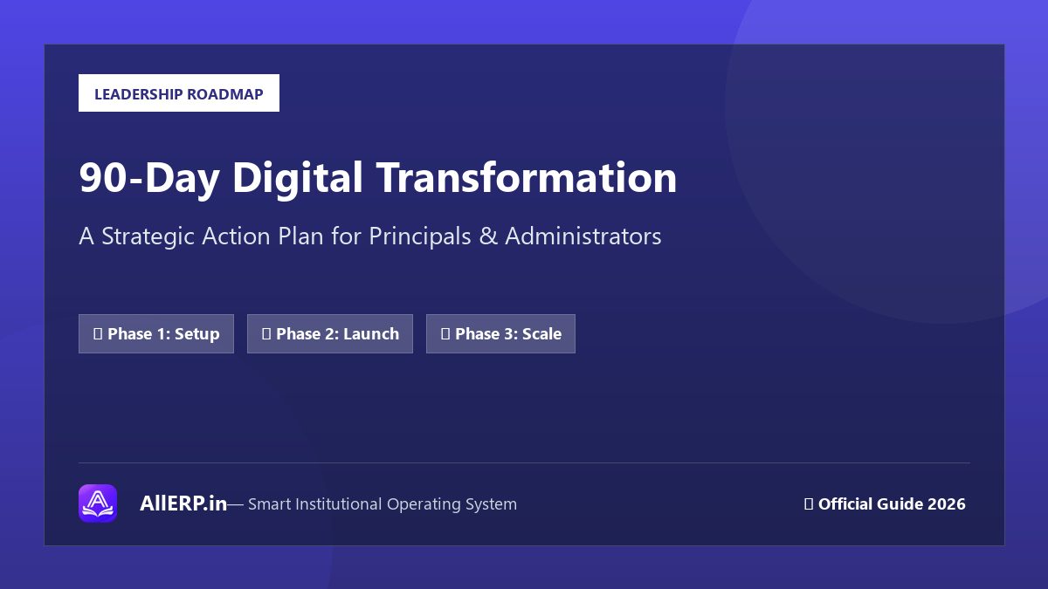Click the AllERP logo icon
This screenshot has width=1048, height=589.
(x=98, y=503)
